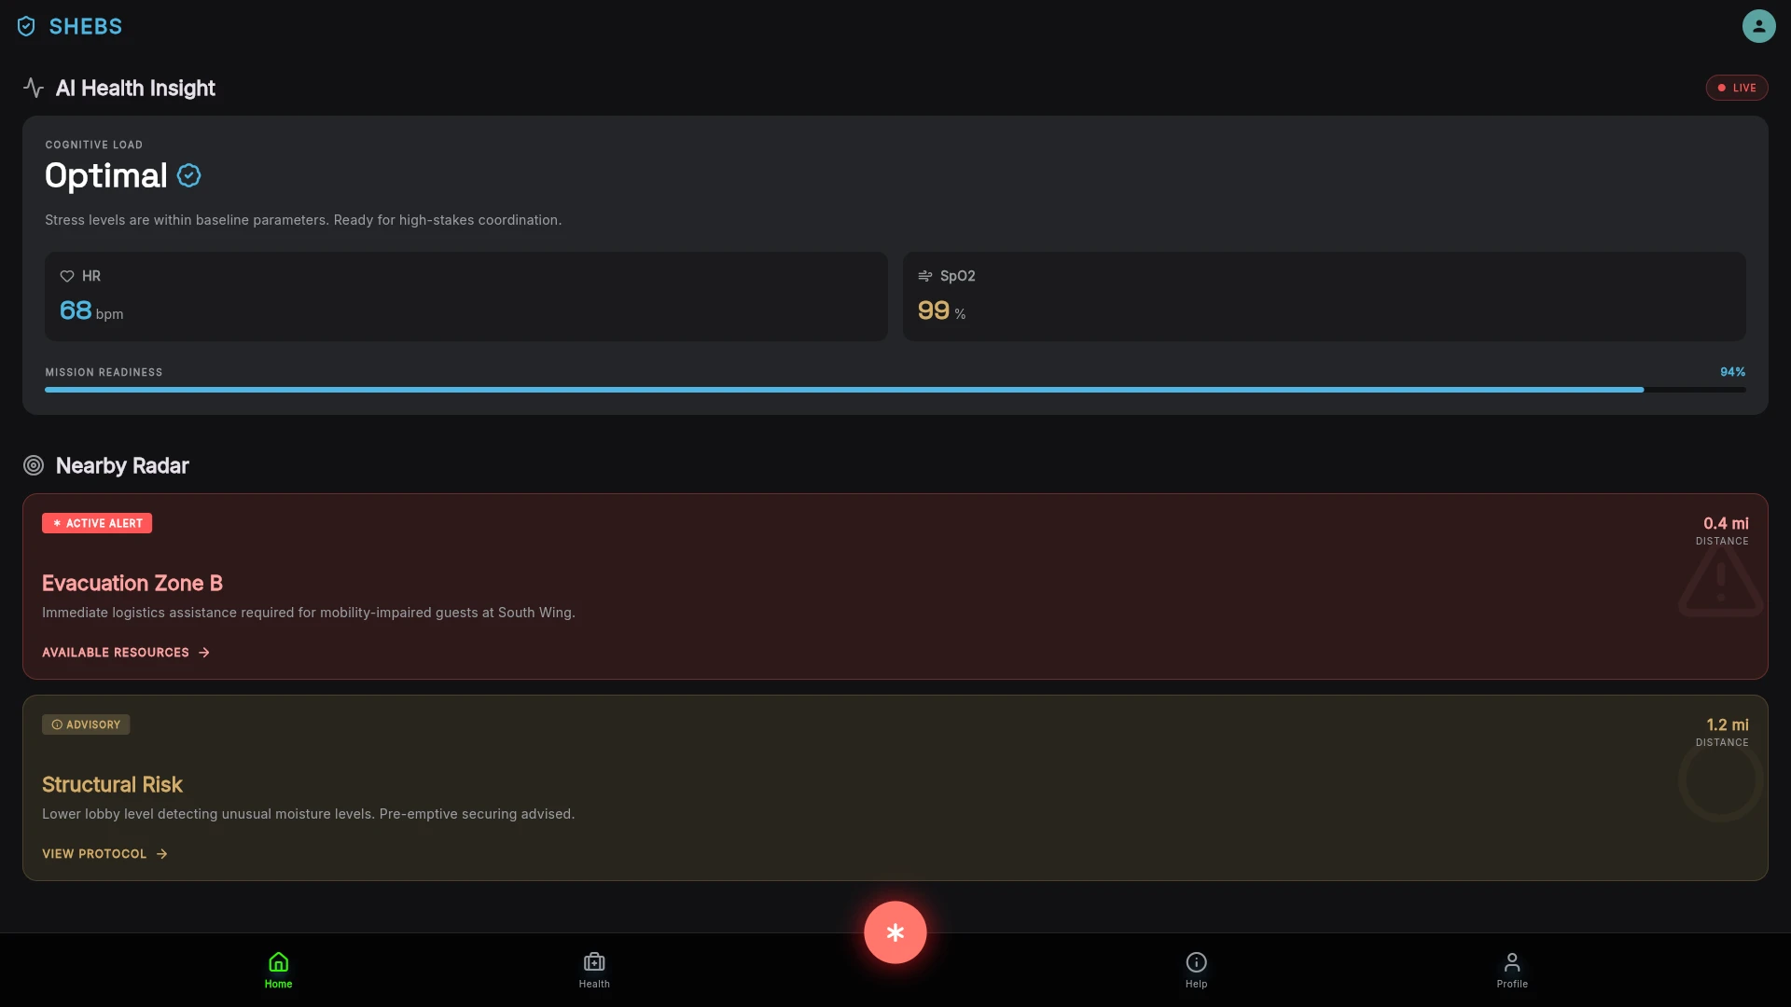Select the Home tab
Screen dimensions: 1791x1007
click(x=278, y=970)
